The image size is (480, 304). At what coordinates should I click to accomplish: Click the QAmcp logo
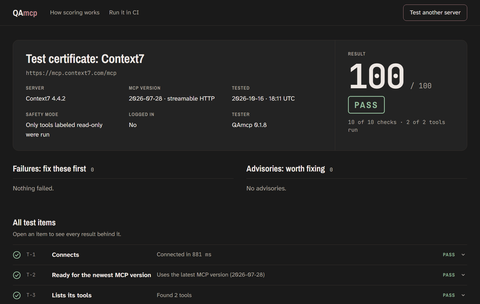25,13
